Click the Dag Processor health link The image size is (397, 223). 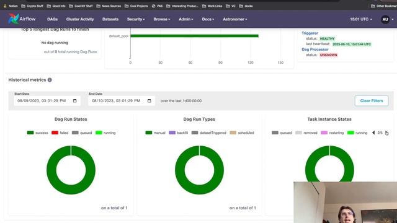click(315, 50)
